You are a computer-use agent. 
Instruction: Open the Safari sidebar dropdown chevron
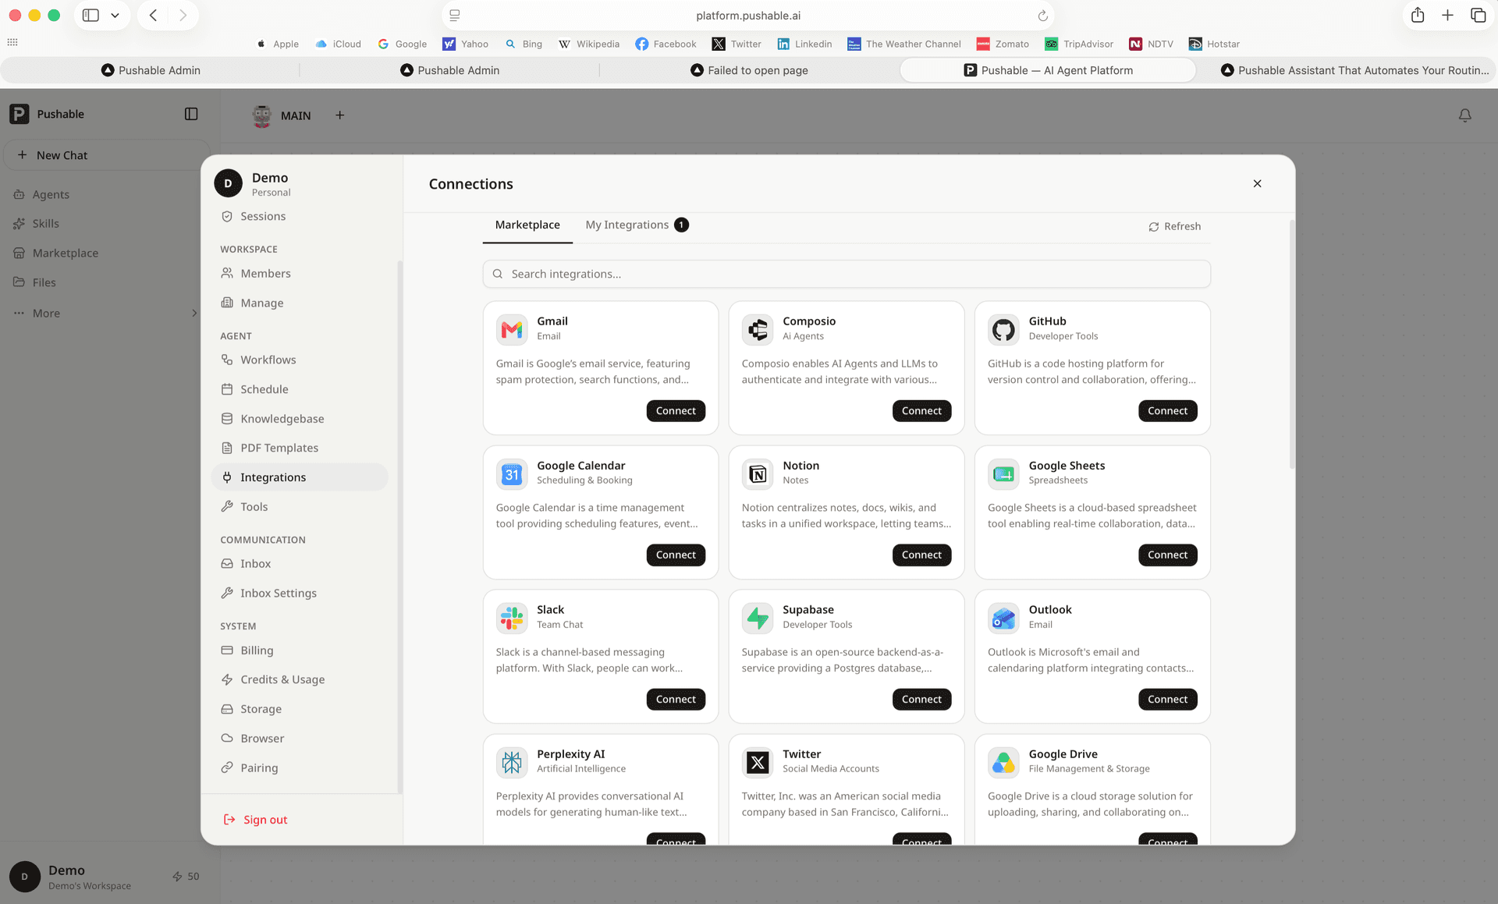[x=115, y=16]
